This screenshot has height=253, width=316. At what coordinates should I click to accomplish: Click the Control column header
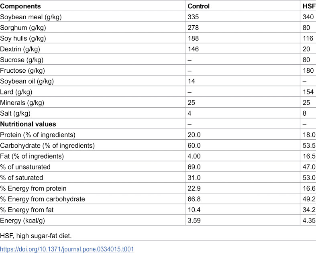click(198, 6)
